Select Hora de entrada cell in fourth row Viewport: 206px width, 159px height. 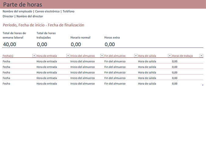pos(47,78)
